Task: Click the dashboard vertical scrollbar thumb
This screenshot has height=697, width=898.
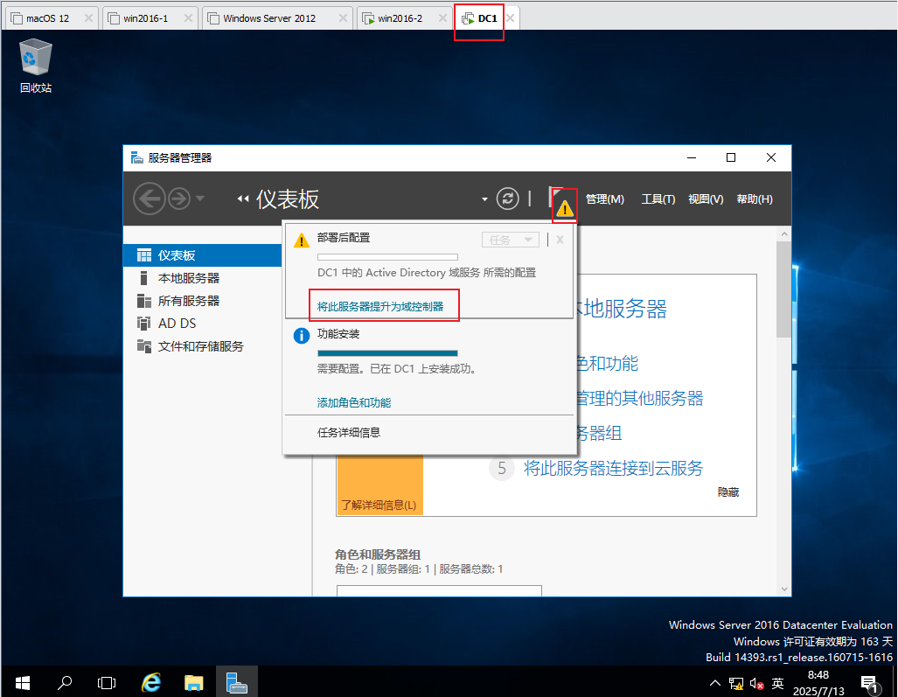Action: (x=784, y=289)
